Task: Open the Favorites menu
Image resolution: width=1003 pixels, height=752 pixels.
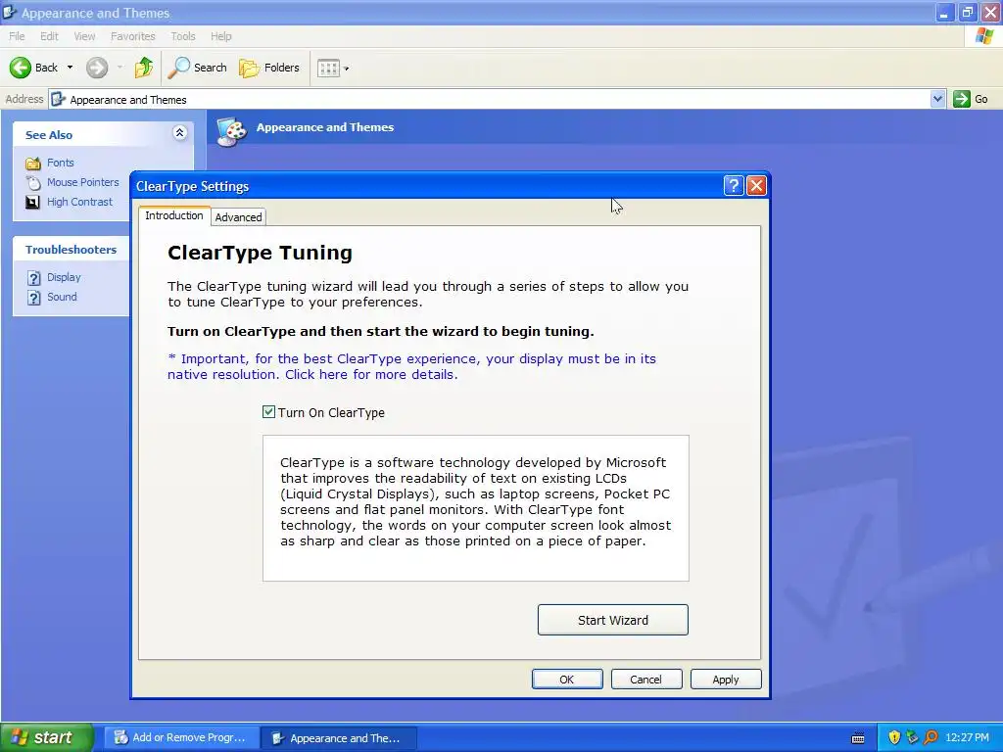Action: 132,36
